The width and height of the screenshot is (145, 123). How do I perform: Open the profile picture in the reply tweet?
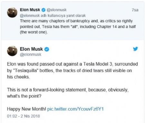coord(12,13)
